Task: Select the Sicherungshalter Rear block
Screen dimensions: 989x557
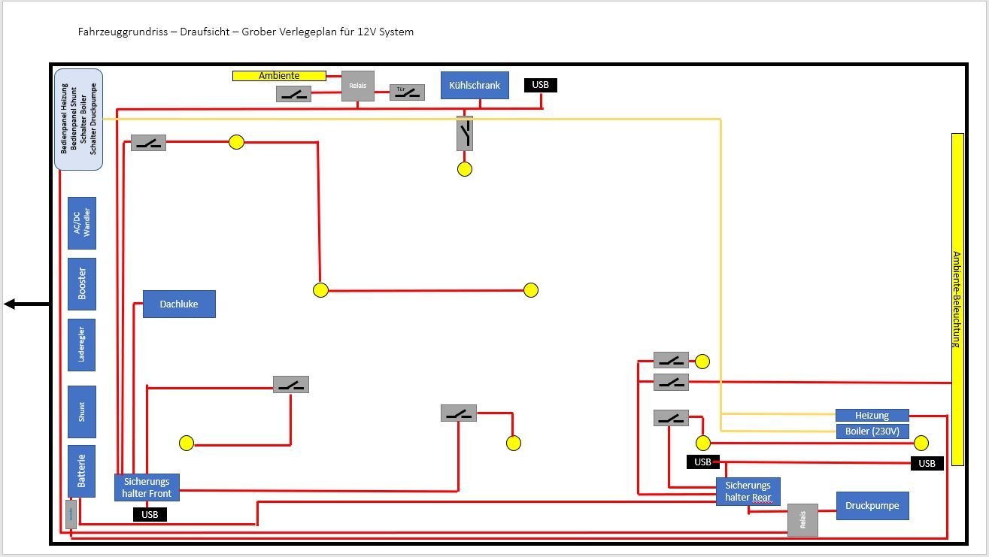Action: click(x=748, y=492)
